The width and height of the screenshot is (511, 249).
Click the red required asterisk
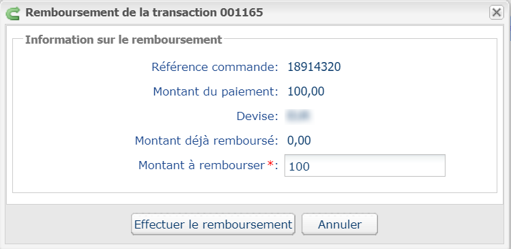(x=270, y=165)
